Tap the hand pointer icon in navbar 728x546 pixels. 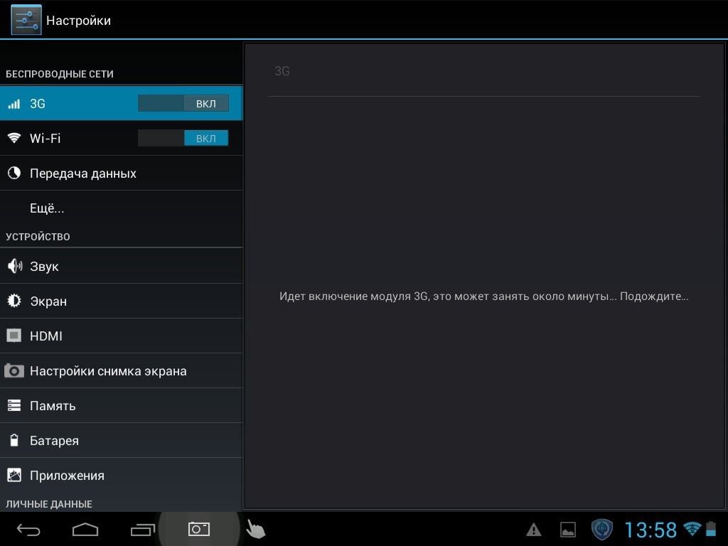click(255, 530)
